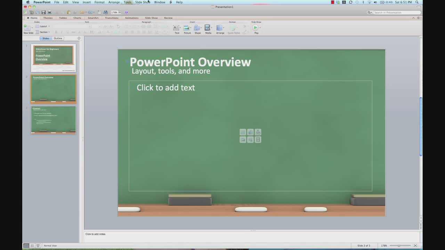Screen dimensions: 445x250
Task: Open the Apple menu
Action: click(28, 2)
